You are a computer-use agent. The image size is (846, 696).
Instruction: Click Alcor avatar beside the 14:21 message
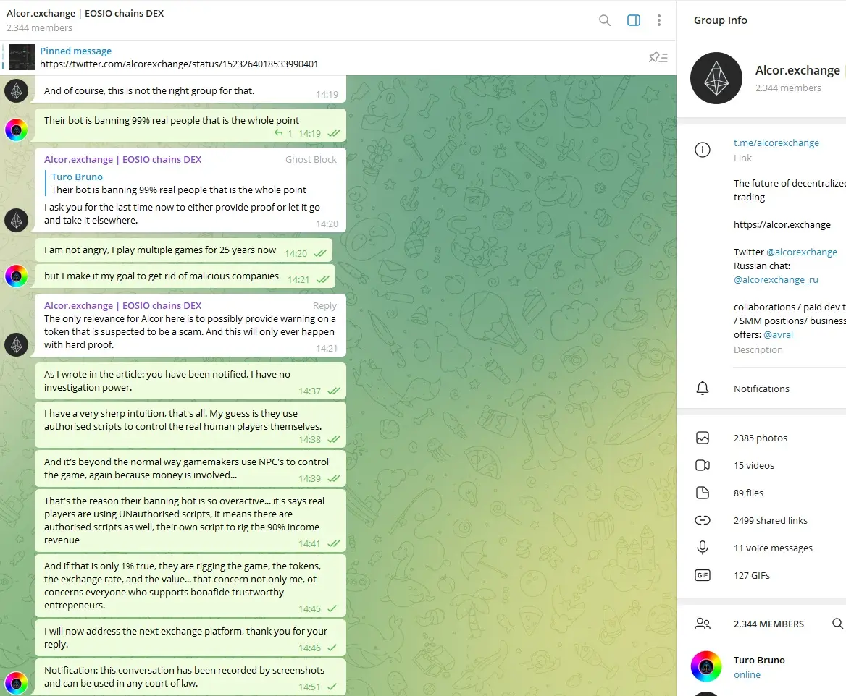(x=16, y=344)
